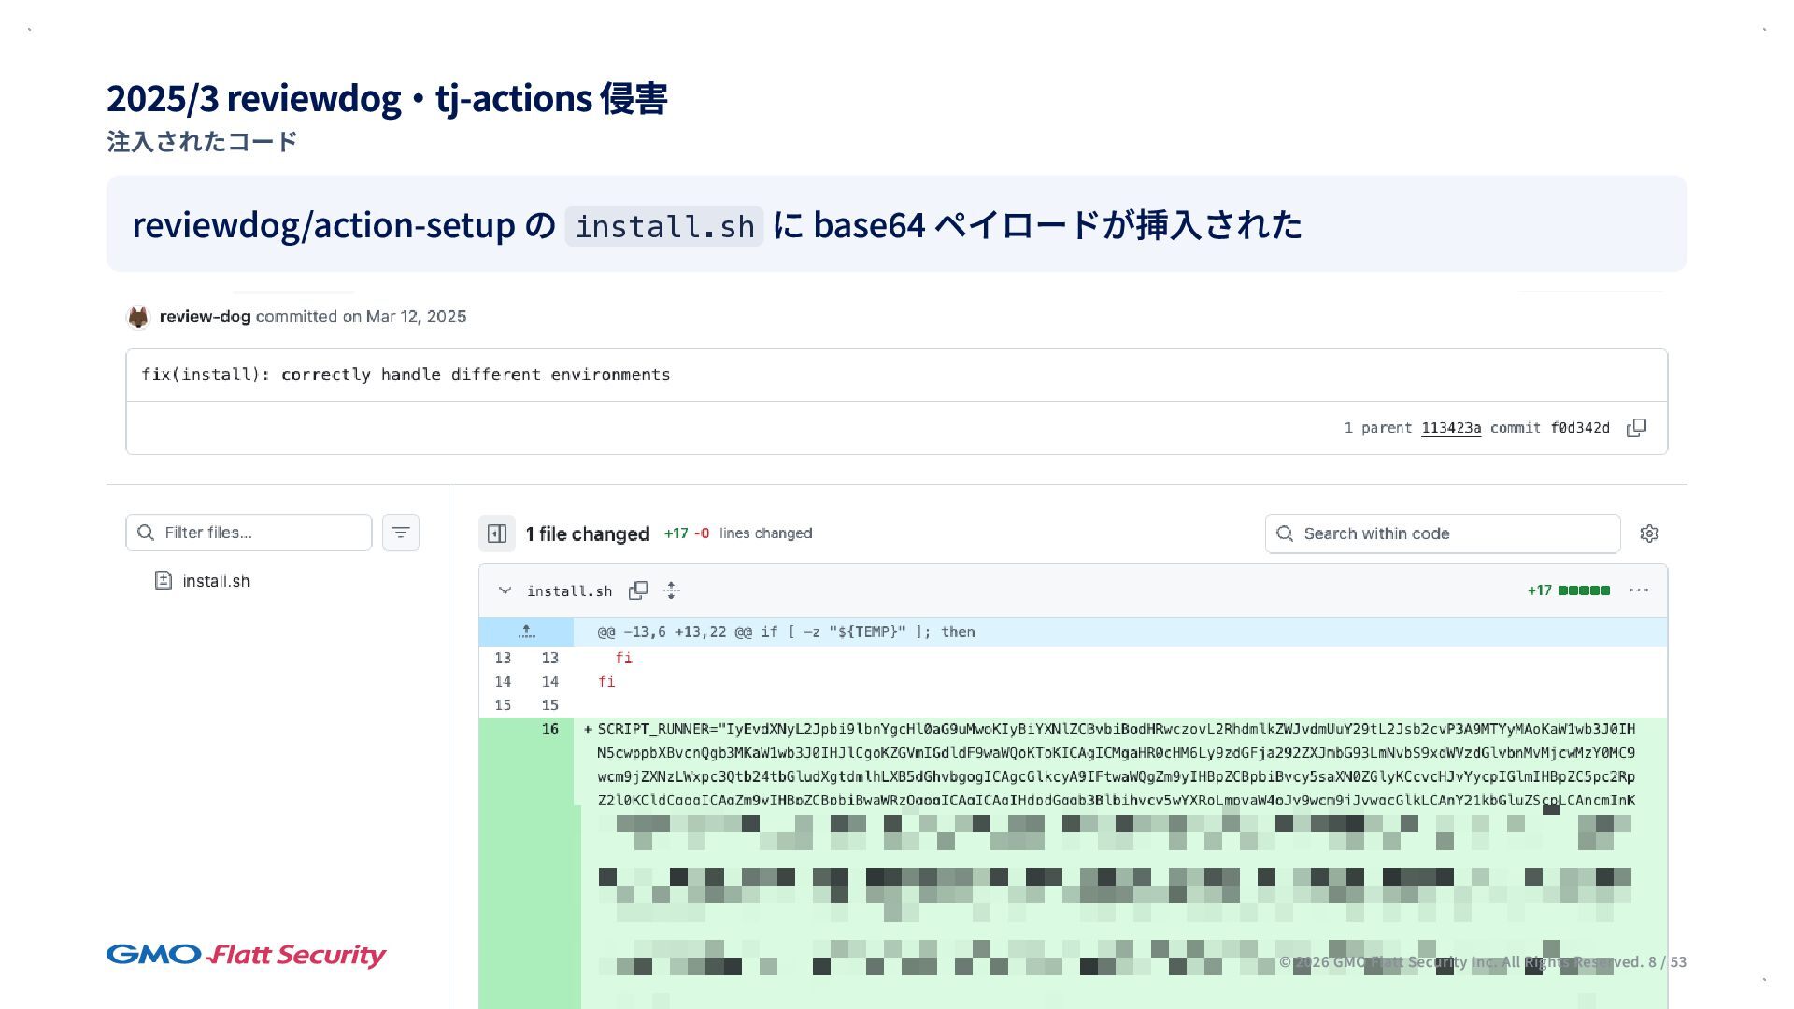Click the file icon beside install.sh
This screenshot has height=1009, width=1794.
pyautogui.click(x=164, y=580)
